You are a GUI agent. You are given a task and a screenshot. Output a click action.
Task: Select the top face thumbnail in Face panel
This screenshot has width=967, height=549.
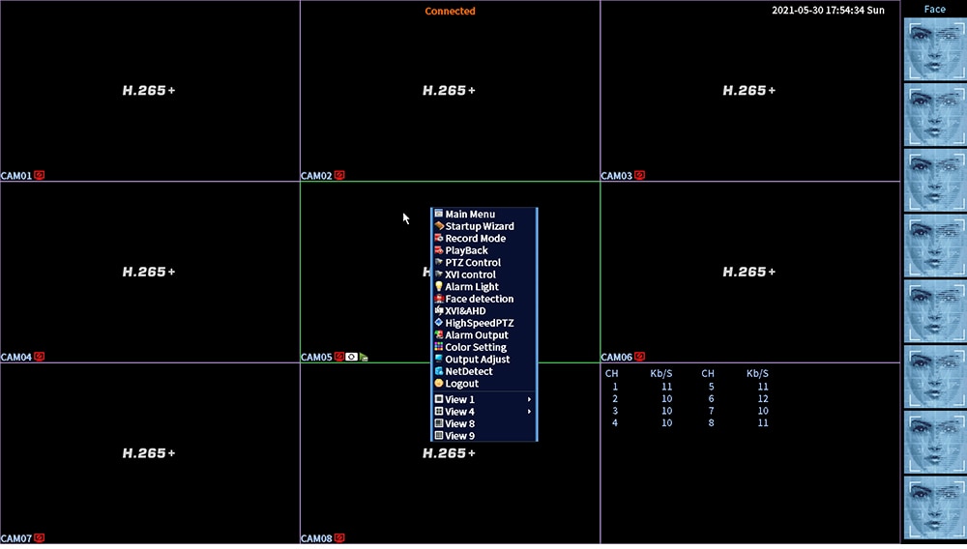[935, 49]
